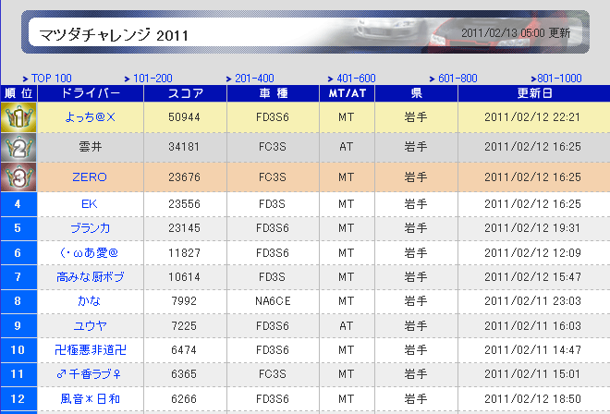Open driver 卍極悪非道卍 profile link

tap(91, 350)
